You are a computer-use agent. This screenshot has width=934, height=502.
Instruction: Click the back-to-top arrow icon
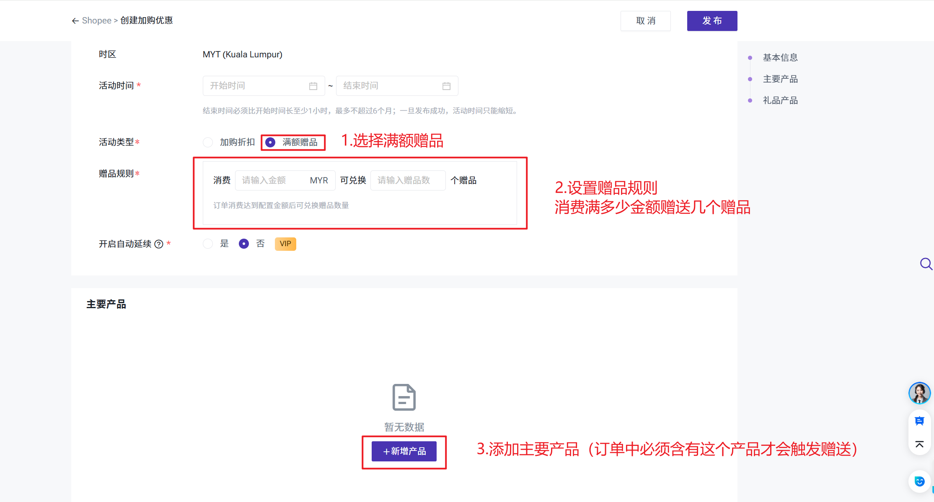(919, 444)
